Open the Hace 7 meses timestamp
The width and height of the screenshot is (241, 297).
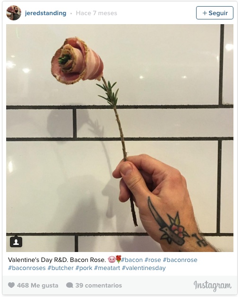click(x=96, y=13)
